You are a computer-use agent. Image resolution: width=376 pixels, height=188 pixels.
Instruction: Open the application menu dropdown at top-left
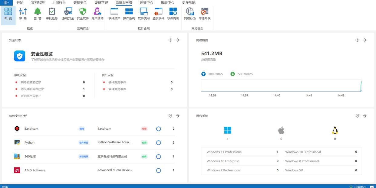point(6,2)
